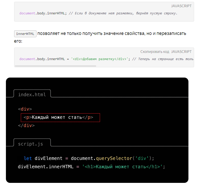The width and height of the screenshot is (200, 188).
Task: Click the 'document.body.innerHTML;' code line
Action: point(43,13)
